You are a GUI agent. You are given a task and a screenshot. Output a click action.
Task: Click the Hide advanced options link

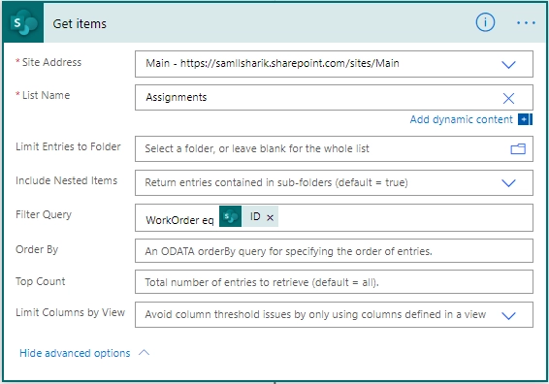(75, 353)
